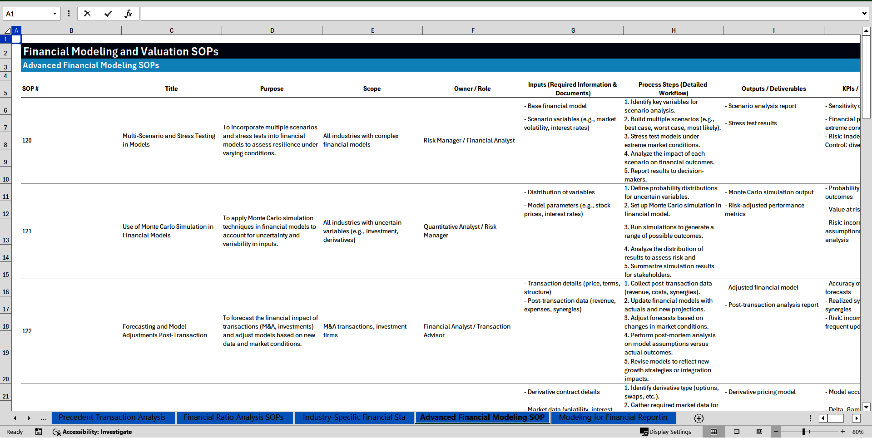Add a new sheet with plus icon
Image resolution: width=872 pixels, height=438 pixels.
point(699,418)
